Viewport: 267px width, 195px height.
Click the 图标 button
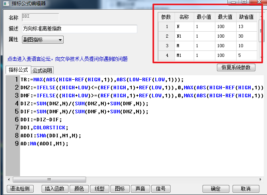(120, 189)
